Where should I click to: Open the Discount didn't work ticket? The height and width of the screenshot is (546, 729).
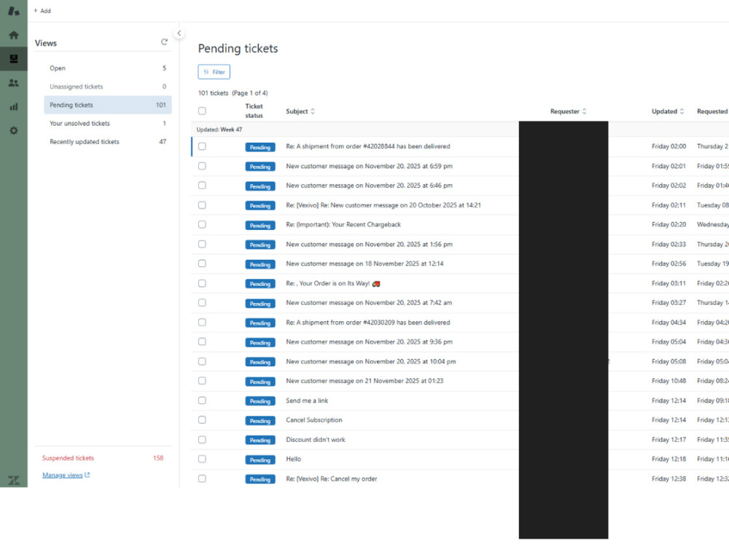click(316, 440)
